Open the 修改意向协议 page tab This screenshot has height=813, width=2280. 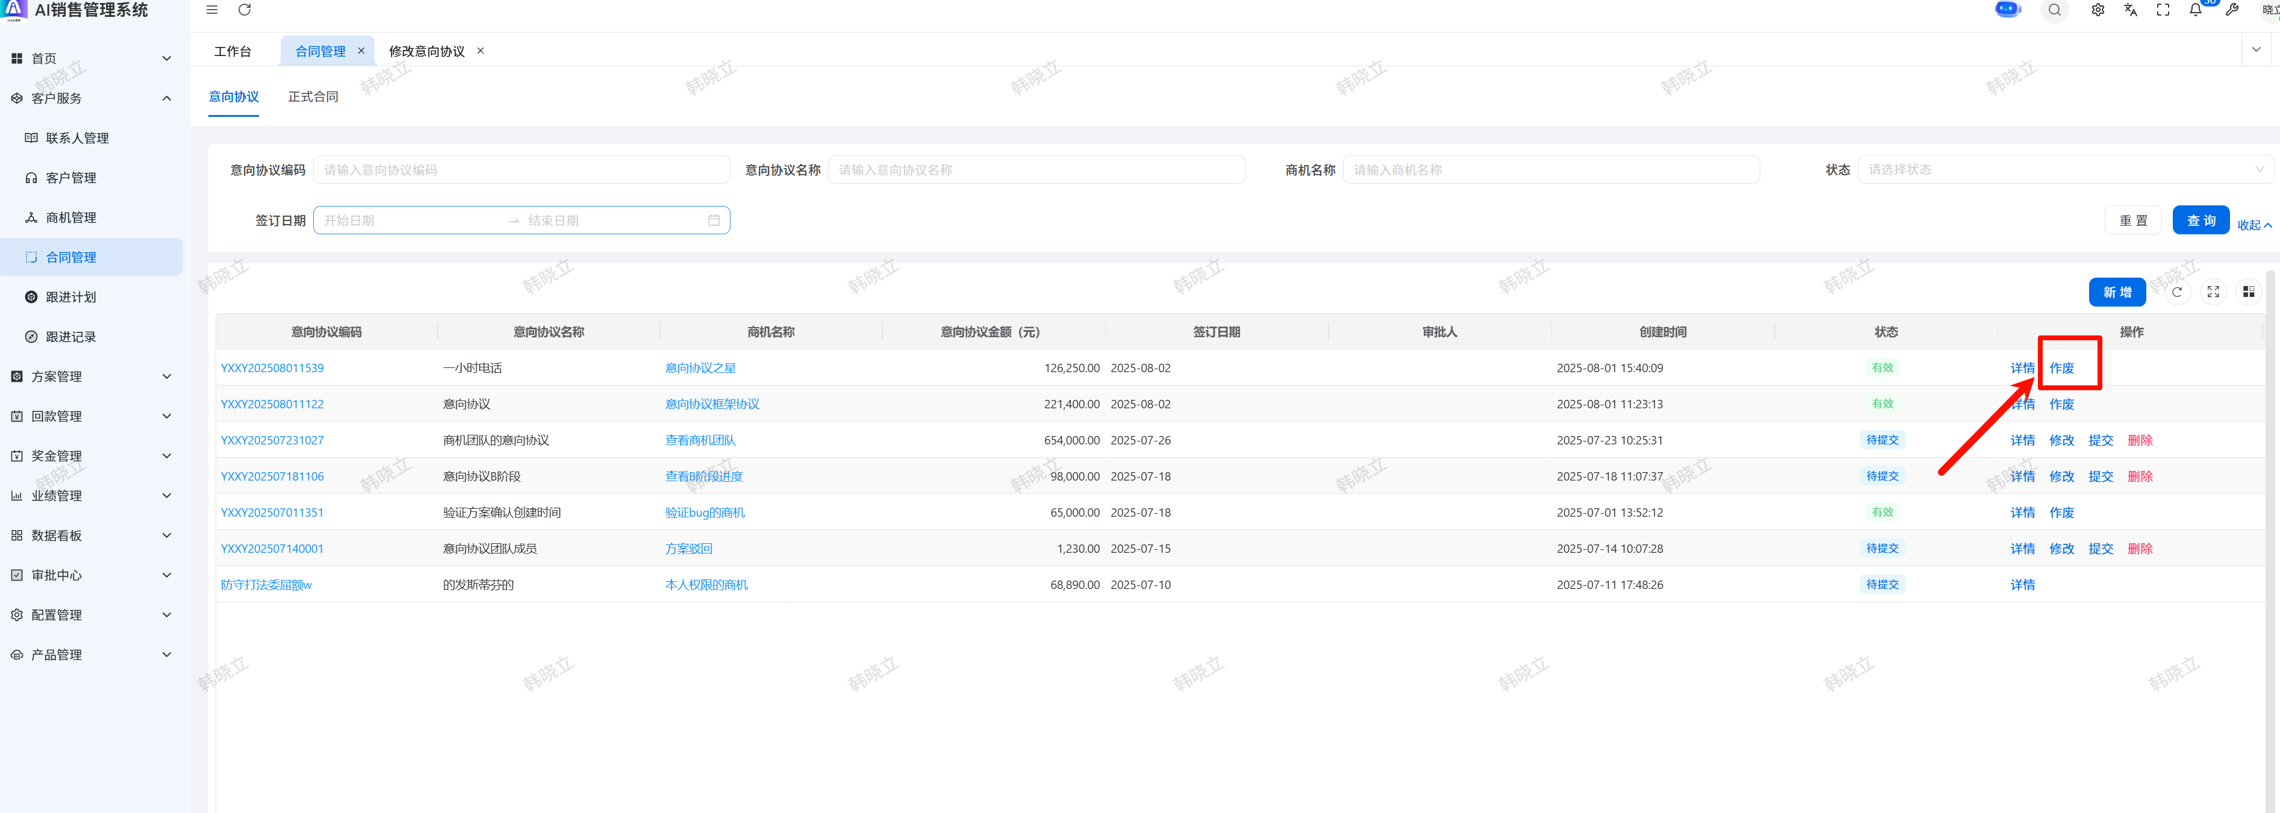click(426, 51)
